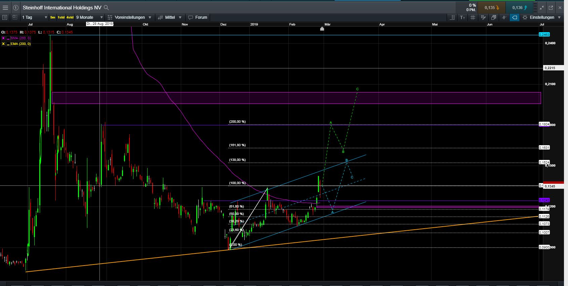This screenshot has height=286, width=568.
Task: Click the timeline marker near Mär
Action: click(322, 29)
